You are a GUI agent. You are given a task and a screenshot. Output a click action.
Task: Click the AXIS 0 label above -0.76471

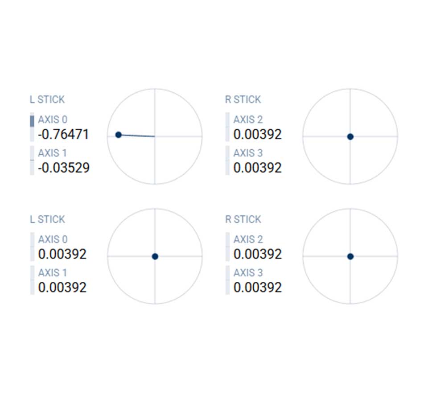[x=53, y=119]
